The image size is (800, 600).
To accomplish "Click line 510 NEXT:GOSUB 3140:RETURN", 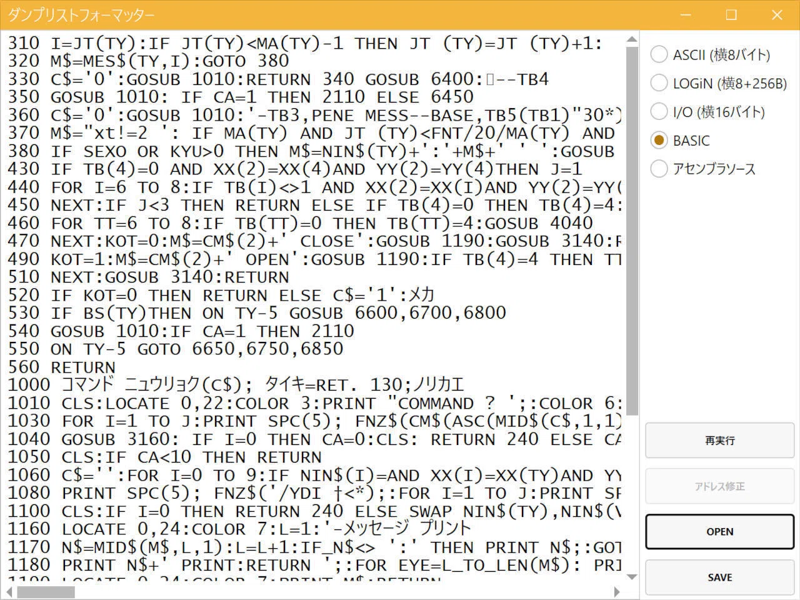I will click(x=148, y=277).
